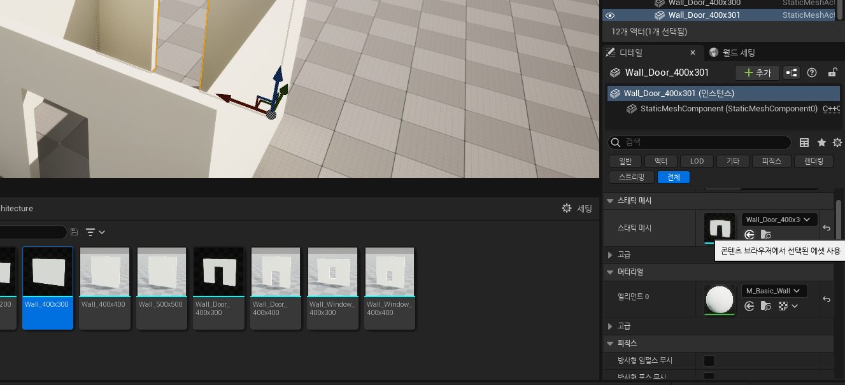Viewport: 845px width, 385px height.
Task: Click the green axis arrow of the transform gizmo
Action: 283,90
